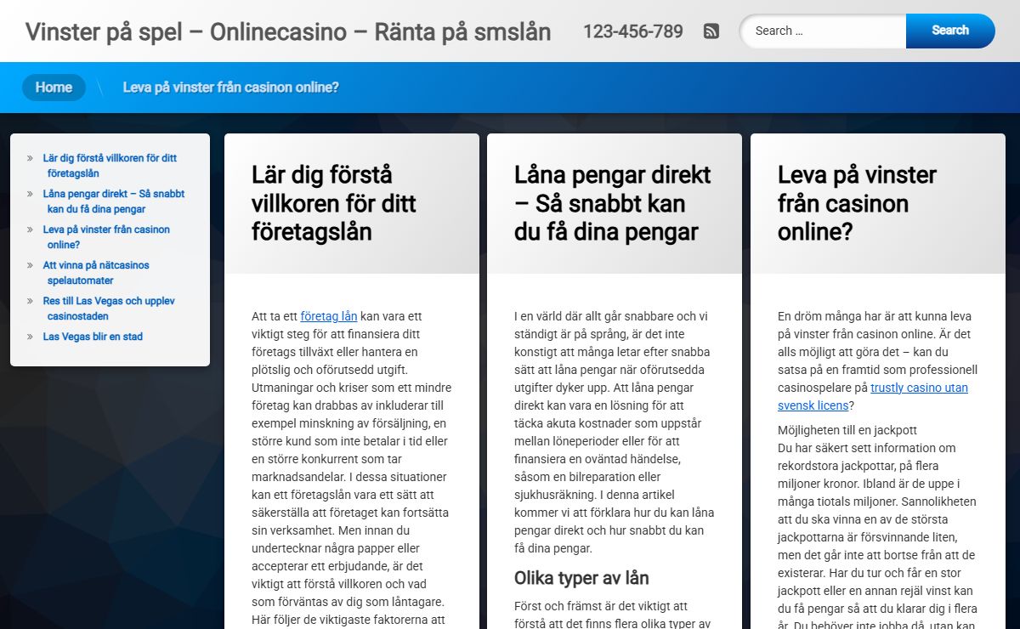The image size is (1020, 629).
Task: Open article heading 'Låna pengar direkt – Så snabbt kan'
Action: (x=613, y=203)
